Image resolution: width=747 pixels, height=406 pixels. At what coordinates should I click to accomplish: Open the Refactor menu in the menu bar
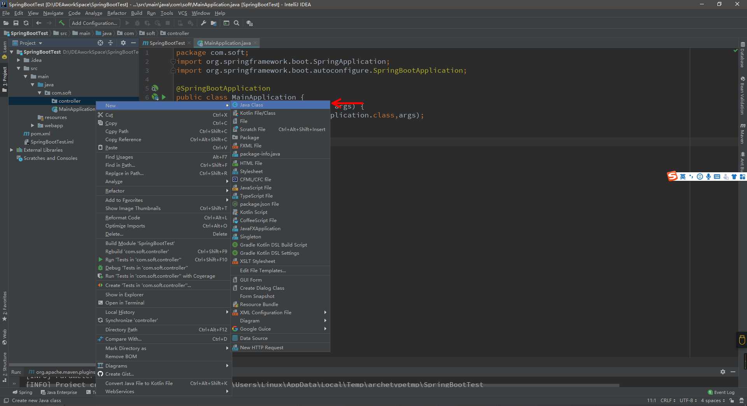click(x=117, y=13)
